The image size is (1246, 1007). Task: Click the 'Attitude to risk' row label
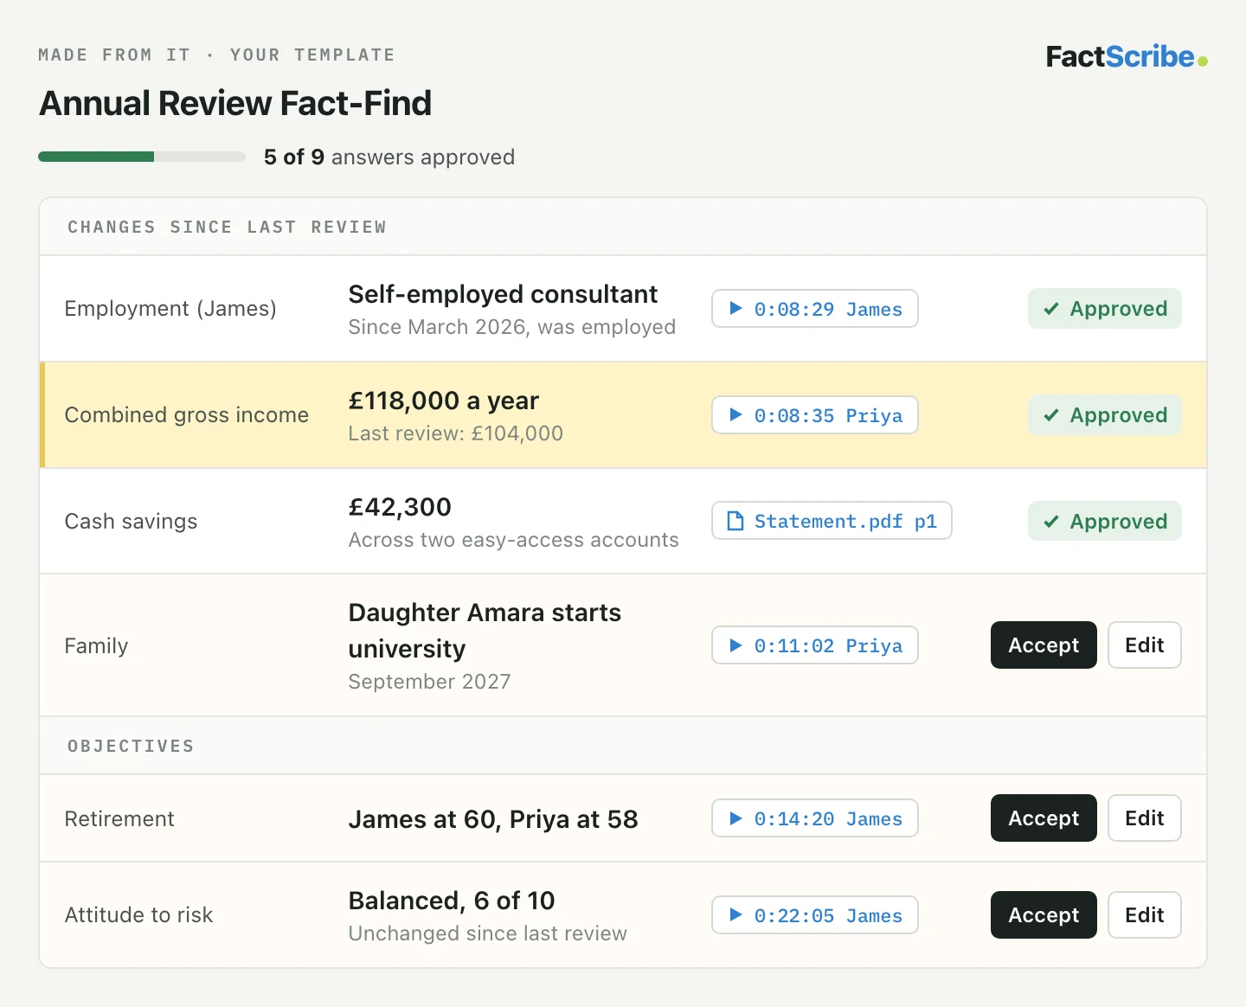(x=138, y=915)
